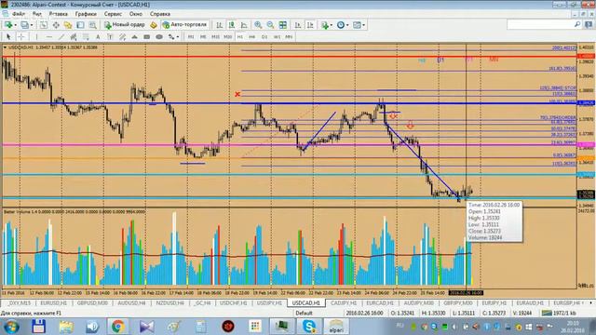The height and width of the screenshot is (335, 596).
Task: Open the Сервис menu
Action: pyautogui.click(x=113, y=14)
